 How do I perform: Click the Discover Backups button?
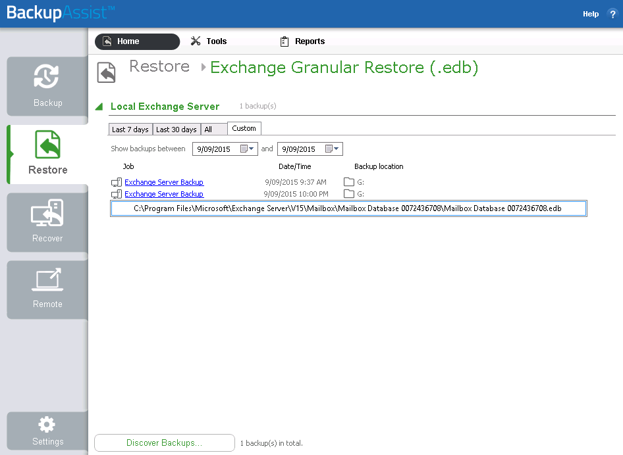click(165, 443)
